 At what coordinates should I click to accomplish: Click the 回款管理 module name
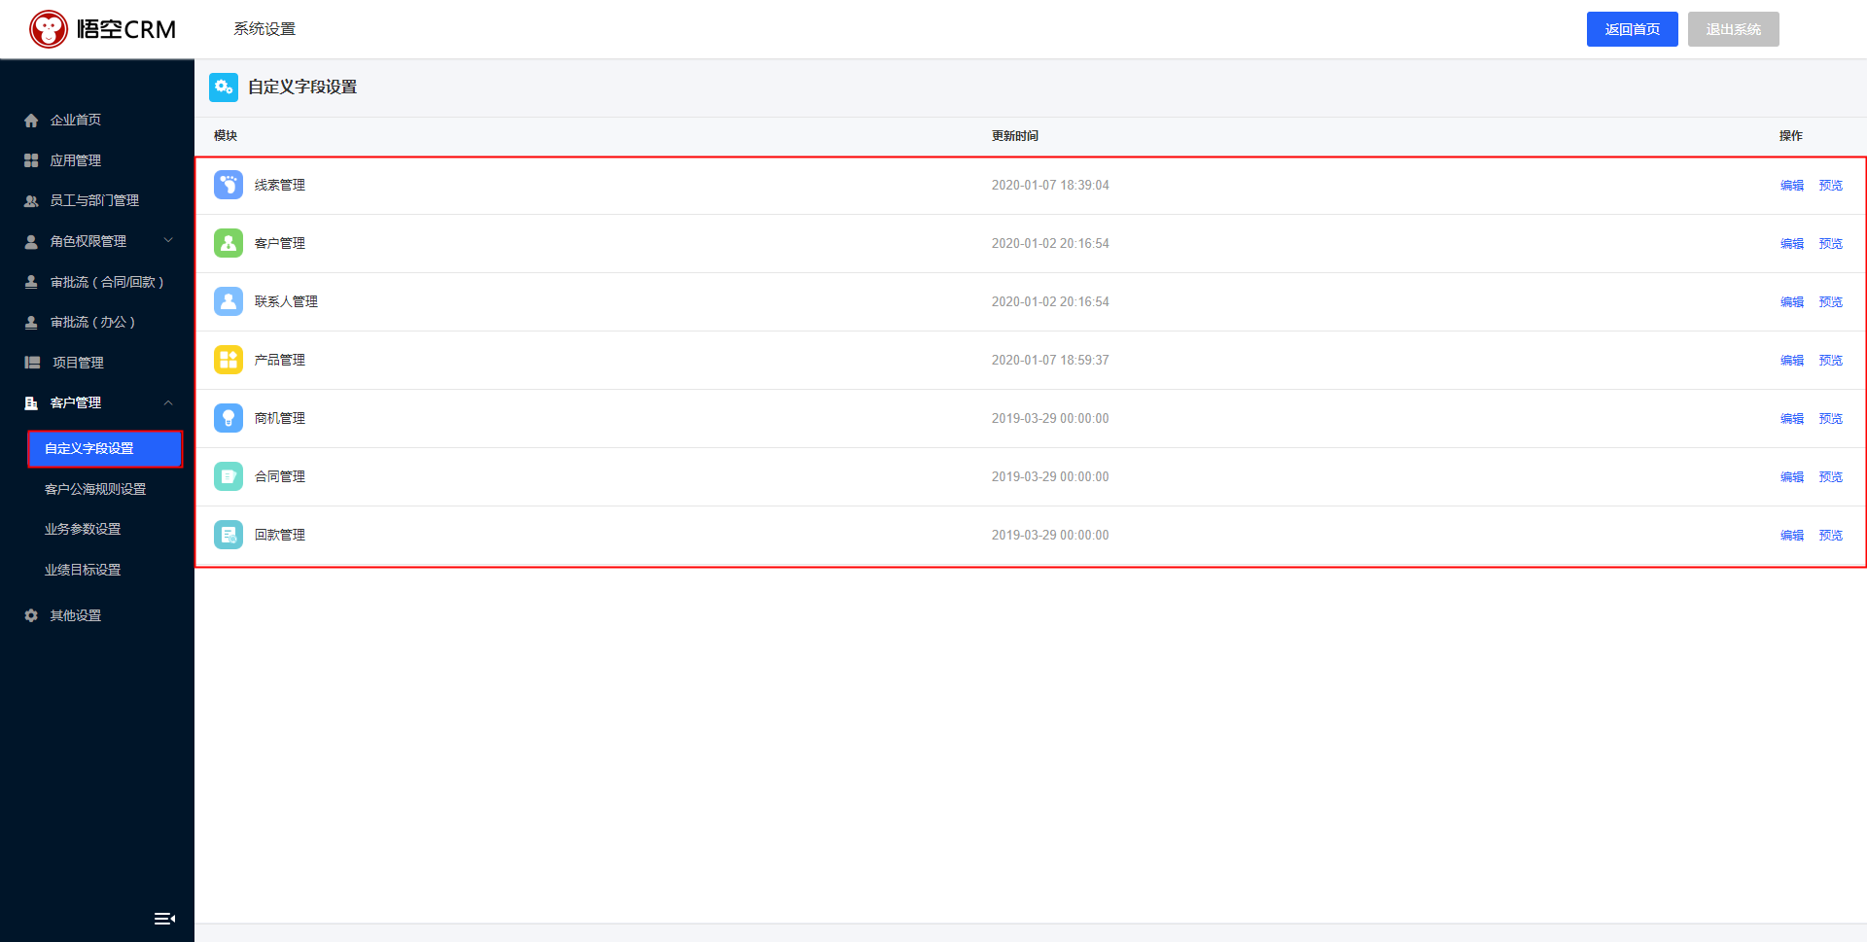point(280,535)
